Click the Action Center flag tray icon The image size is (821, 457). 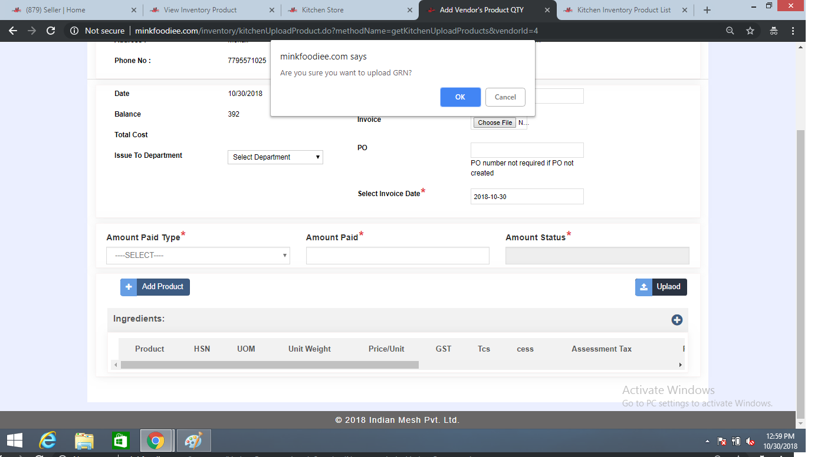pyautogui.click(x=722, y=441)
